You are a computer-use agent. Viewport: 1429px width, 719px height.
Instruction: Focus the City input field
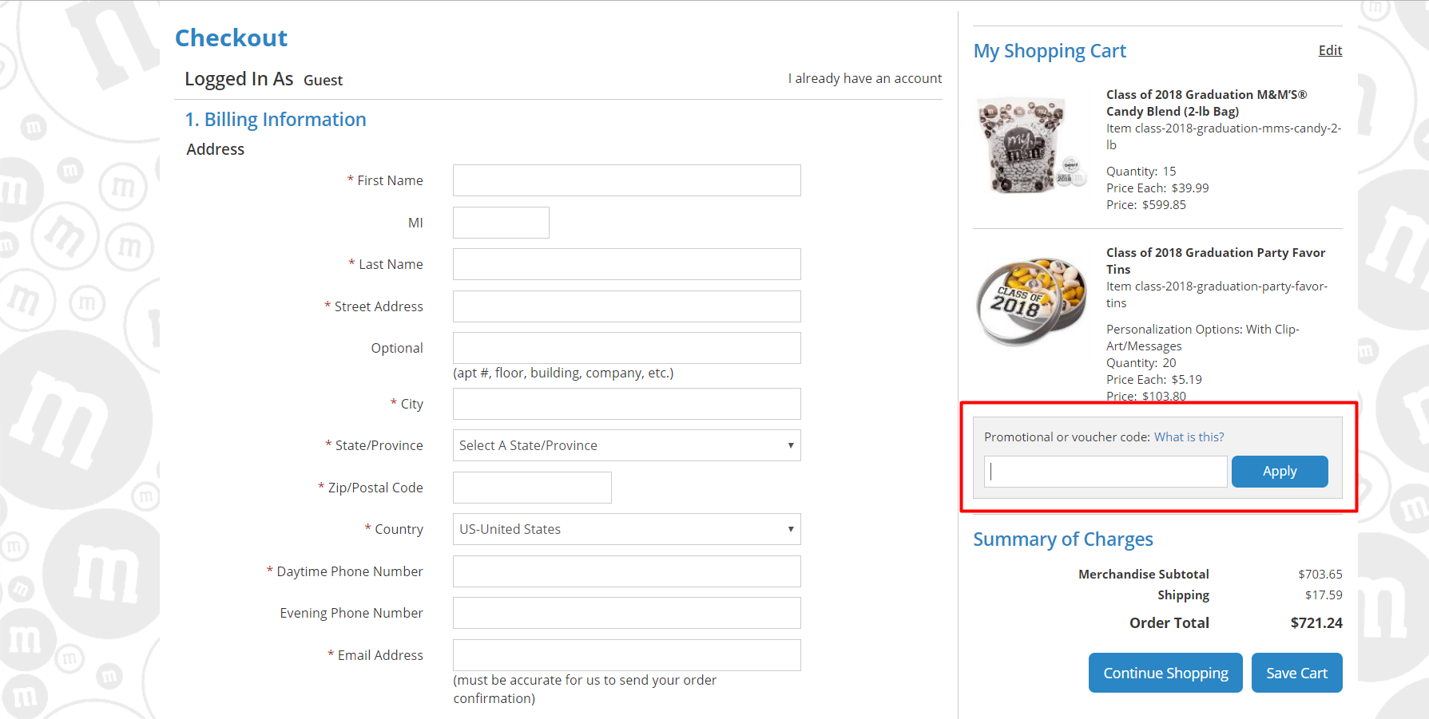(x=626, y=404)
